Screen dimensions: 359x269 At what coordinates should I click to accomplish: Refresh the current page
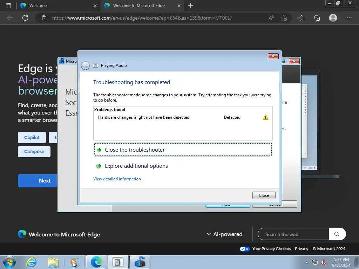(x=25, y=18)
